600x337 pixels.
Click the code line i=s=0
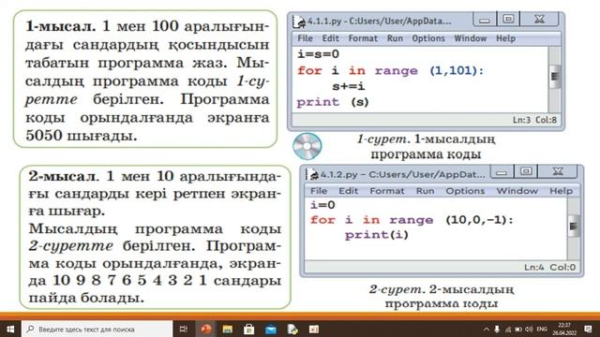click(x=319, y=54)
